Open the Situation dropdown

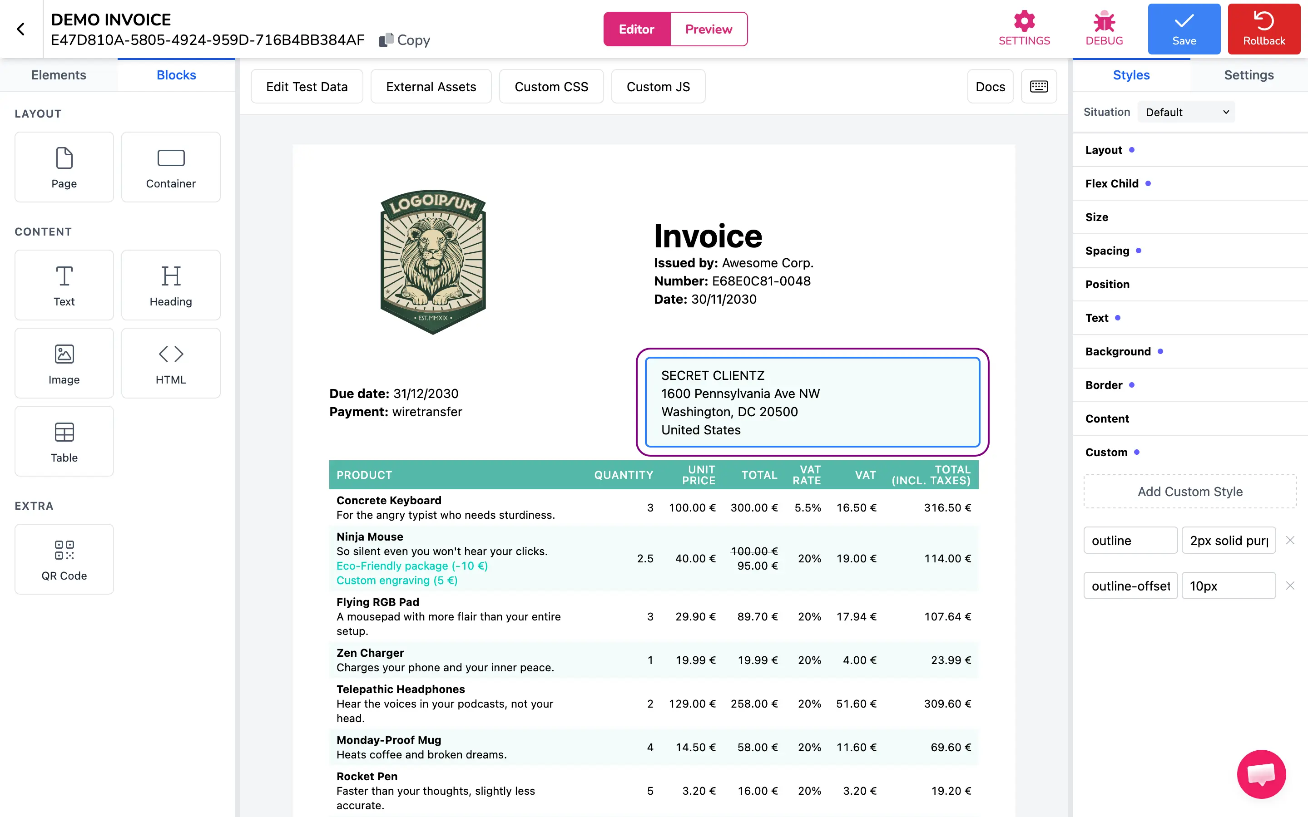tap(1186, 112)
